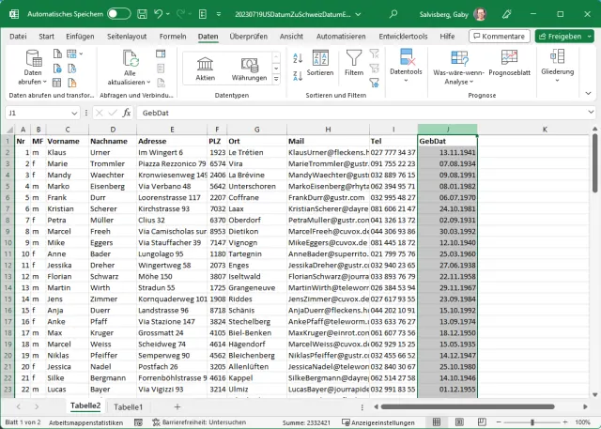Click the Kommentare button

point(498,37)
